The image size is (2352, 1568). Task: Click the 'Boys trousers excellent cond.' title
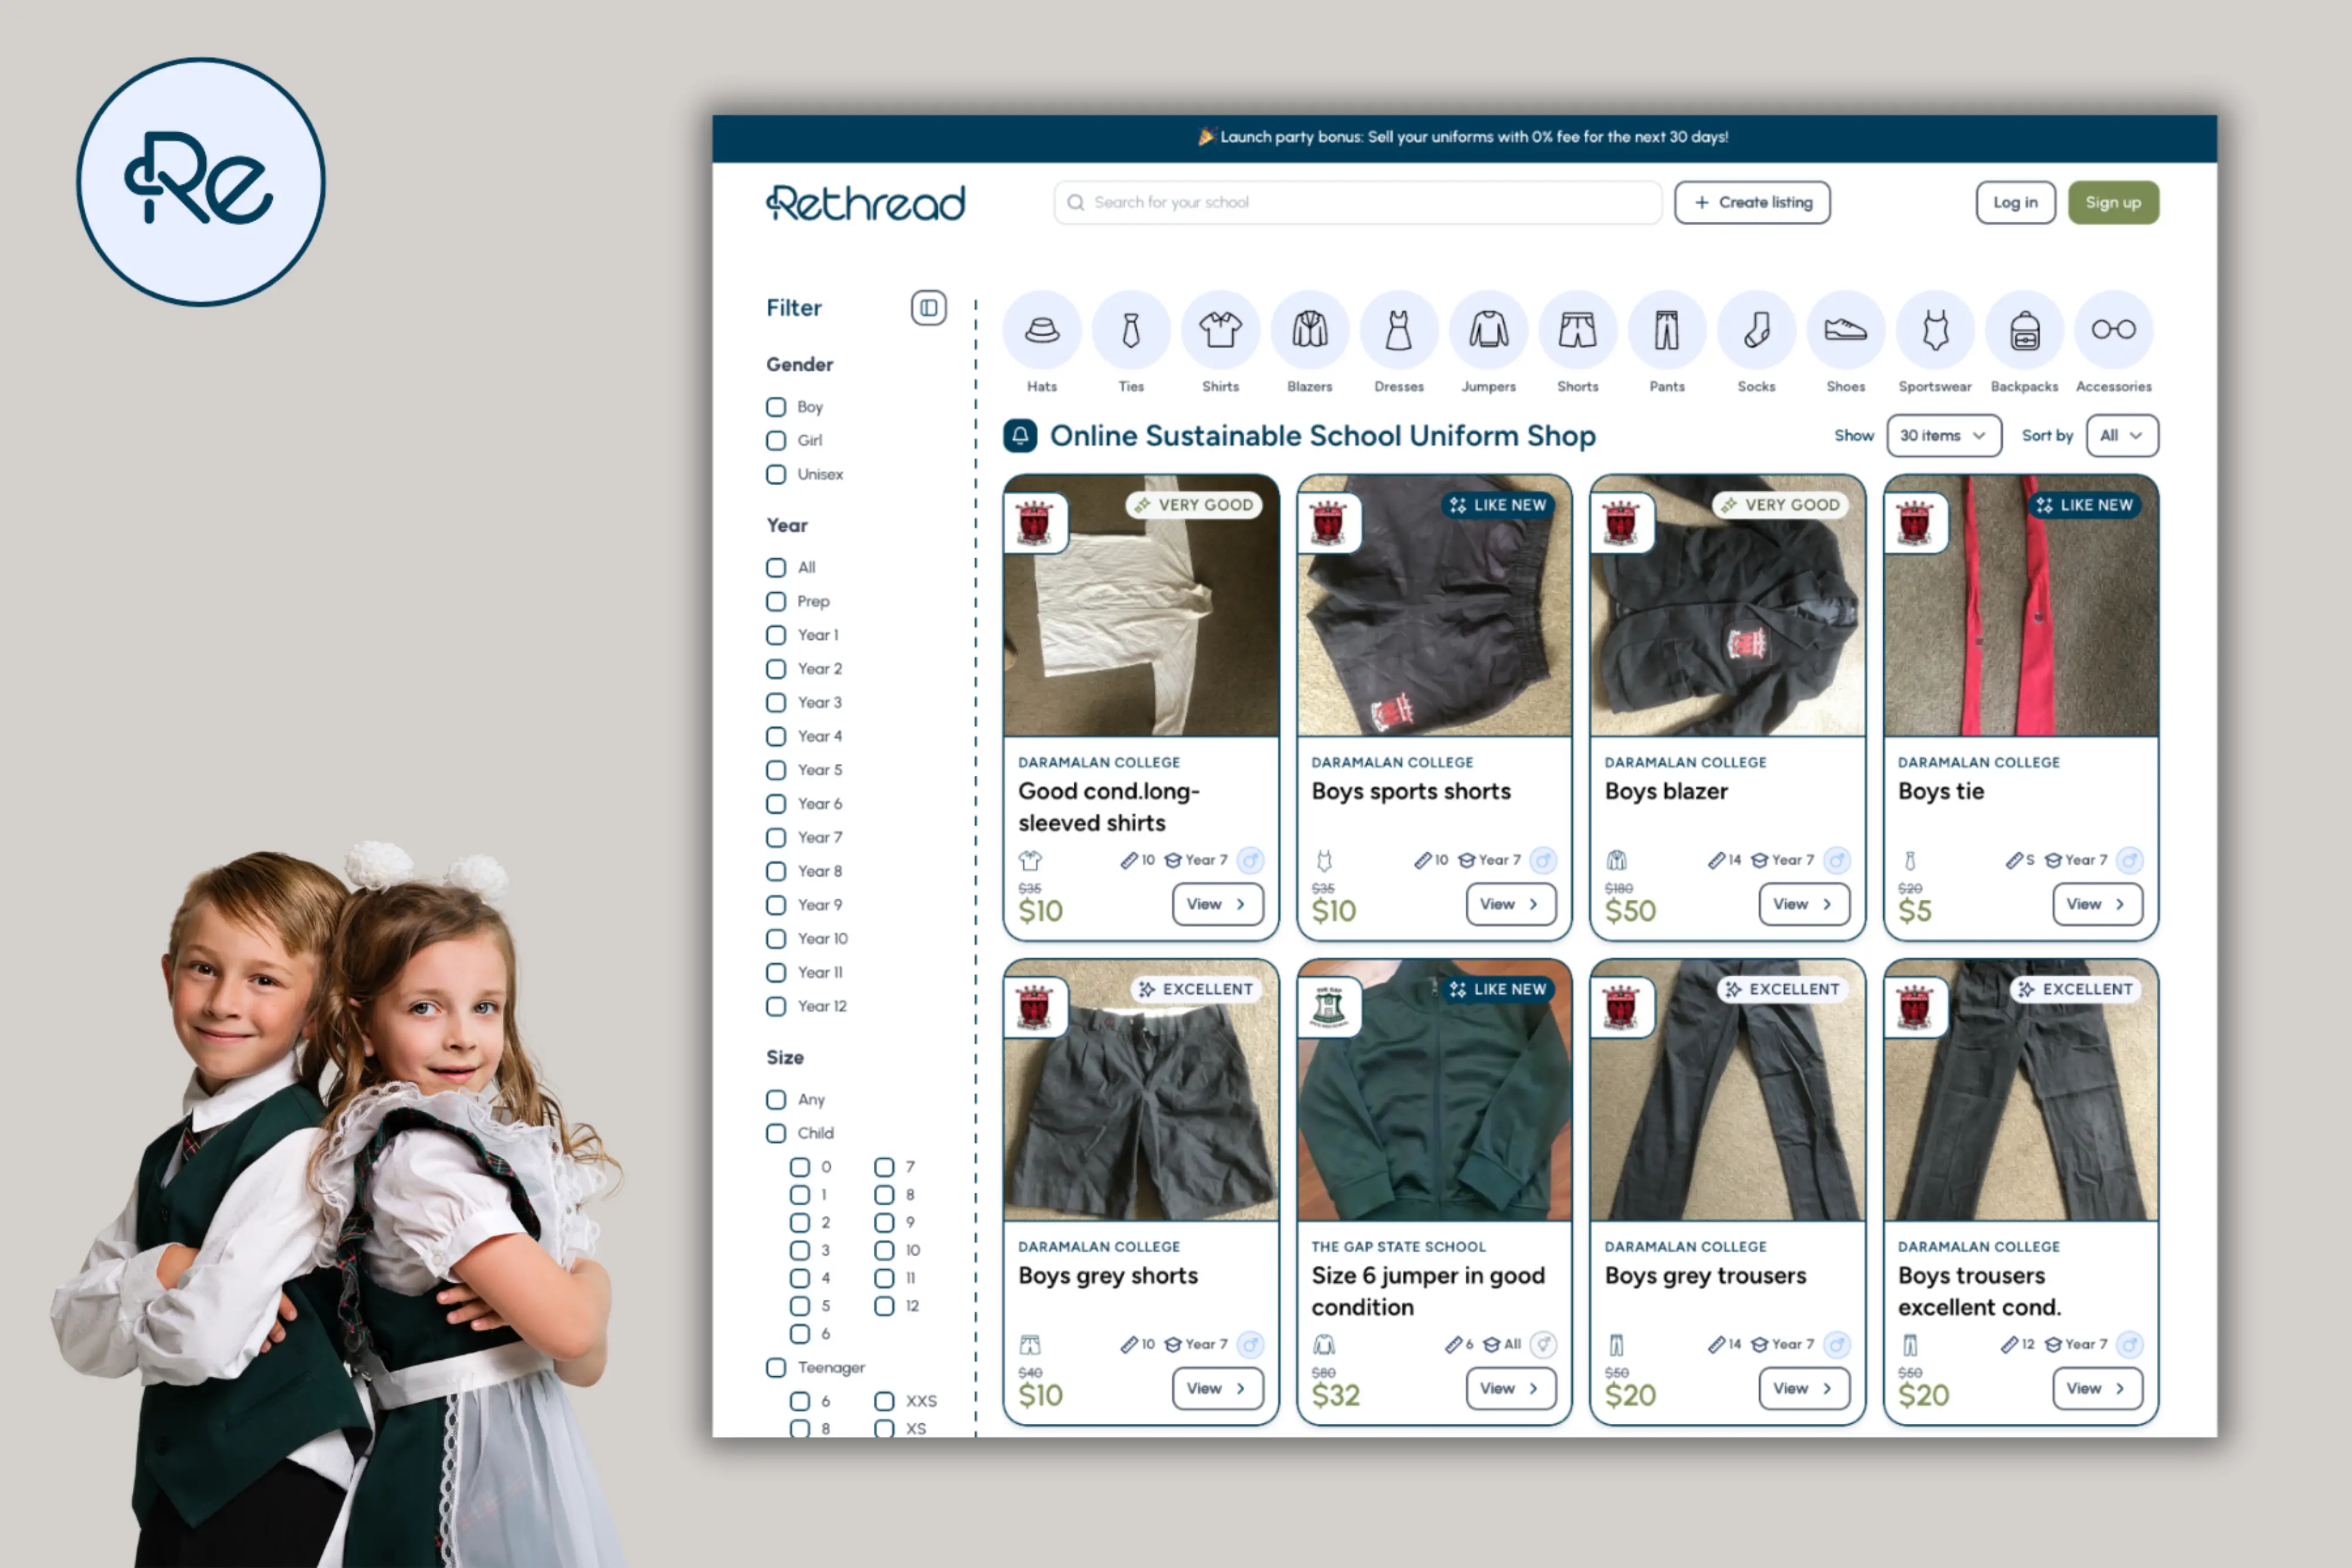1979,1292
